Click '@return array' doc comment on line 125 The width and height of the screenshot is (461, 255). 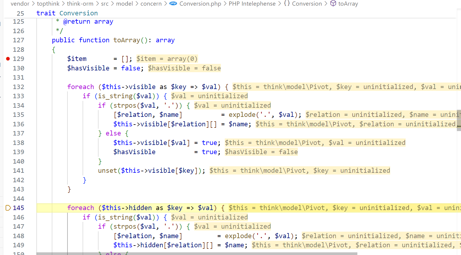(x=88, y=22)
